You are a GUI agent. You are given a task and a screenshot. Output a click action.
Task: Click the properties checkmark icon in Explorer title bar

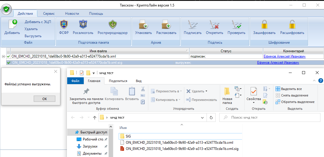tap(82, 73)
